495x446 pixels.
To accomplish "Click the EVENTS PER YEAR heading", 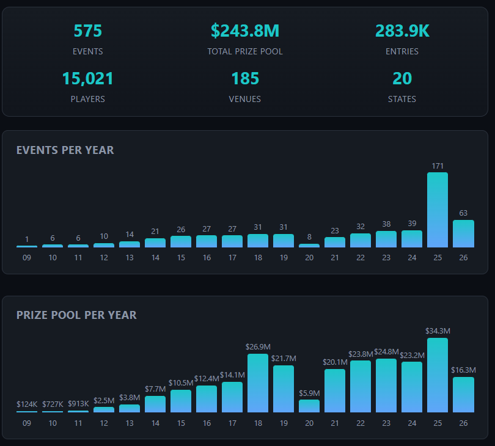I will (x=65, y=150).
